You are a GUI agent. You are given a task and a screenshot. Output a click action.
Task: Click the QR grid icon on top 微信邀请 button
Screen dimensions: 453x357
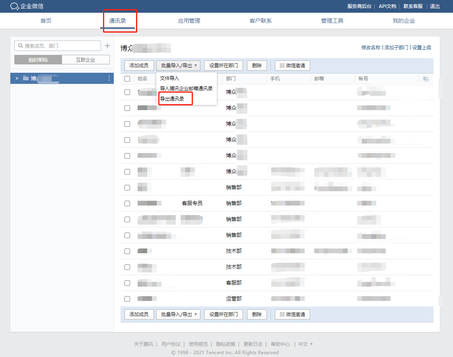[x=282, y=66]
